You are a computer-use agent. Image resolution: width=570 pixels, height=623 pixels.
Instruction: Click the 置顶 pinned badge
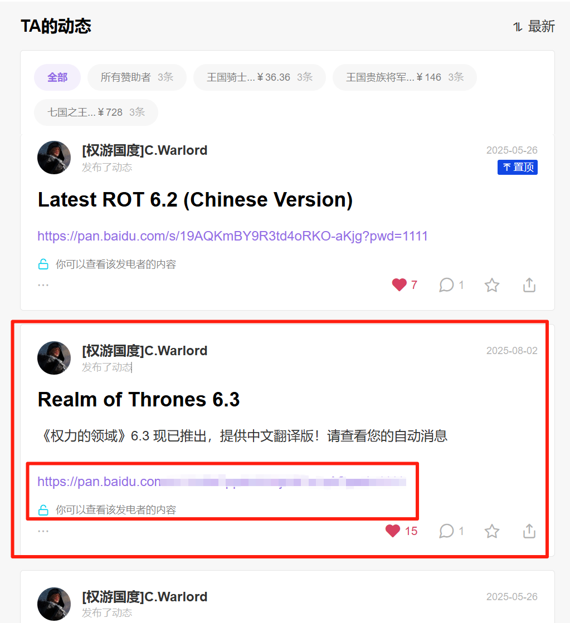[518, 167]
